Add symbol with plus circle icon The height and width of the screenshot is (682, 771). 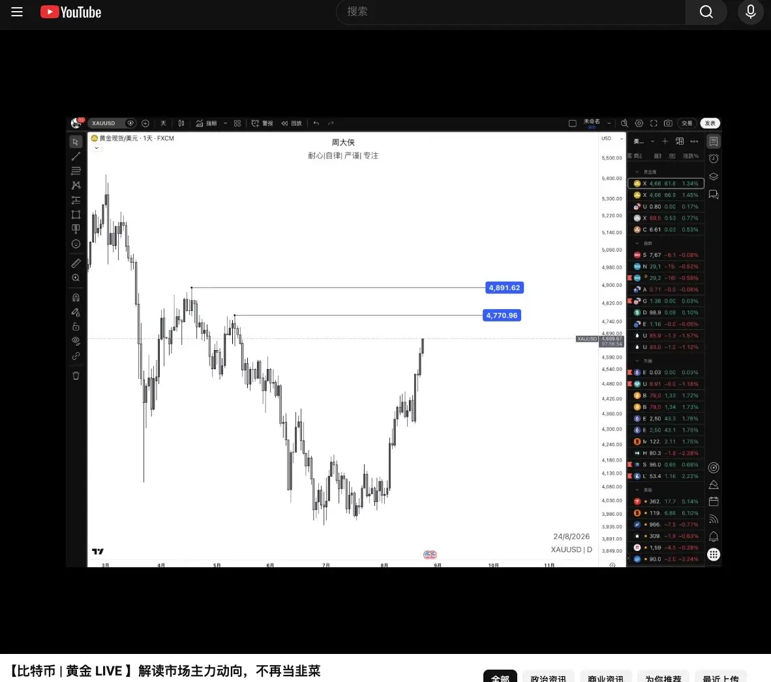145,123
